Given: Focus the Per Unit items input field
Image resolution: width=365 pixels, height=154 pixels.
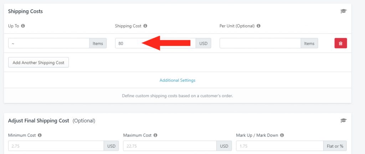Looking at the screenshot, I should (260, 43).
